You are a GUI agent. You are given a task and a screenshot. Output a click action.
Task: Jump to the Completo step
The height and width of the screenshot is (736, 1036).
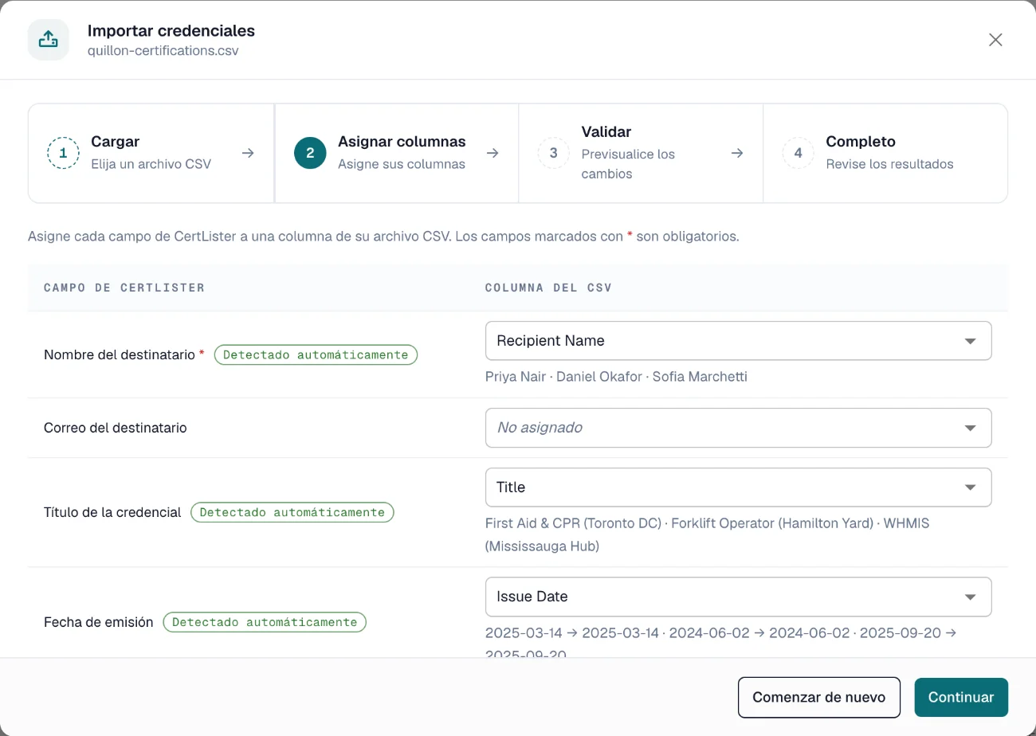885,153
